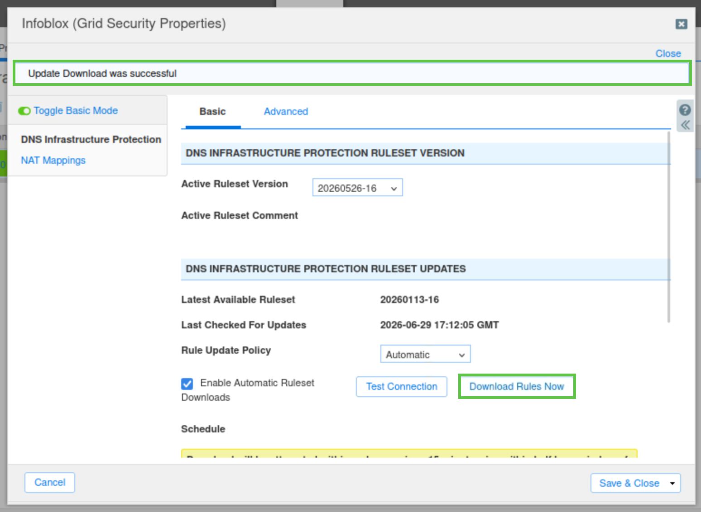The width and height of the screenshot is (701, 512).
Task: Click the Test Connection button
Action: click(402, 387)
